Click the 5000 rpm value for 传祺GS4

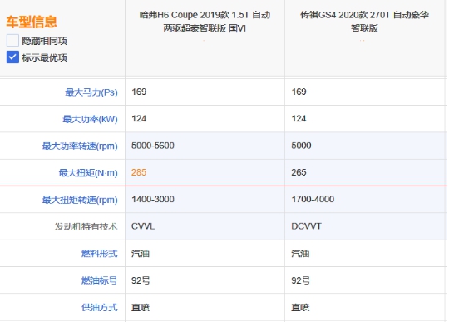(x=301, y=146)
